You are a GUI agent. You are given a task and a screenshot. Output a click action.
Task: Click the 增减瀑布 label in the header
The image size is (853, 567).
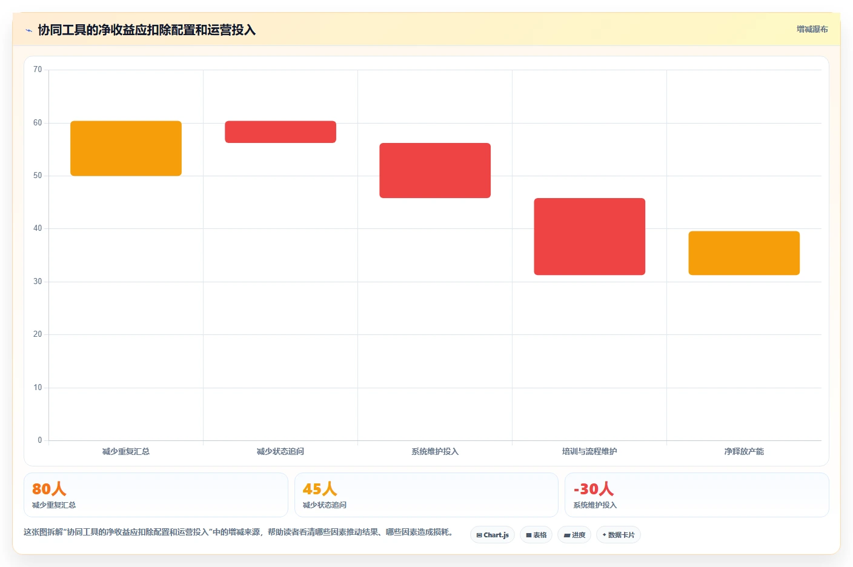coord(812,29)
